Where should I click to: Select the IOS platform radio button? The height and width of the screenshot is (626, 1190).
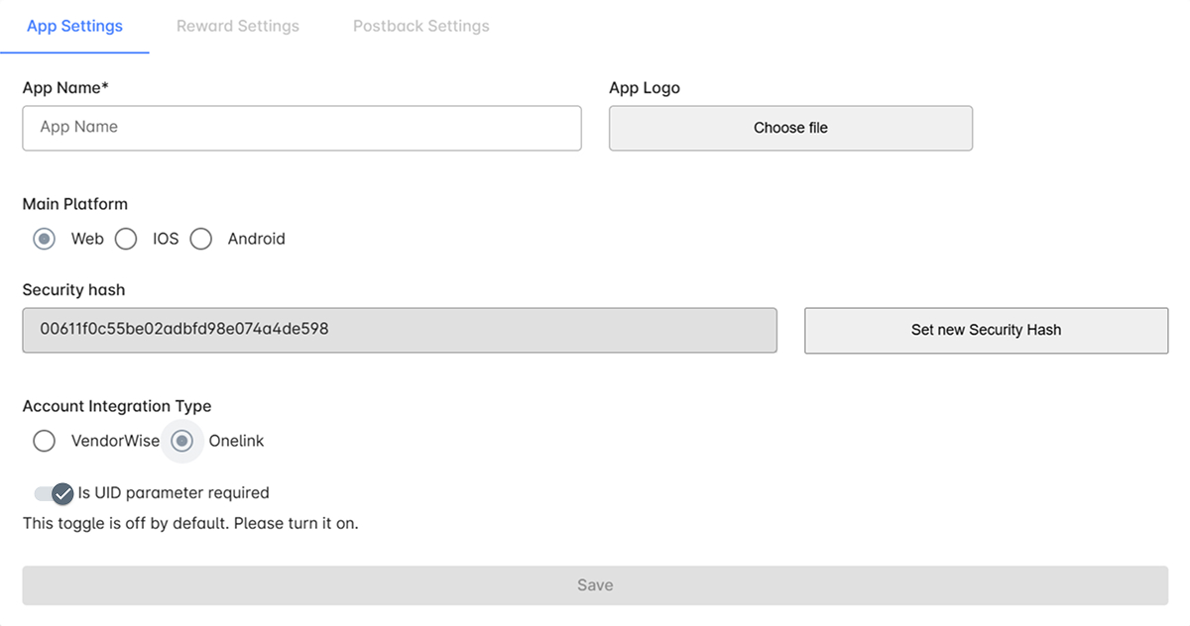click(x=126, y=239)
